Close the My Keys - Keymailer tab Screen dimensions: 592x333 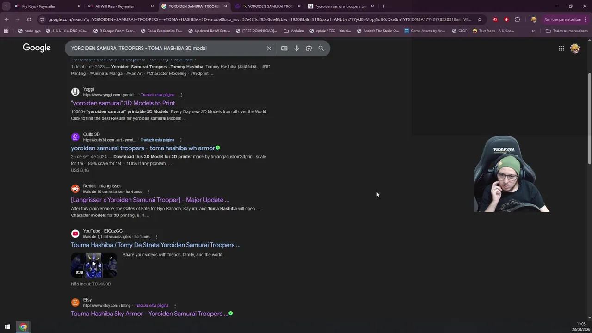click(79, 6)
